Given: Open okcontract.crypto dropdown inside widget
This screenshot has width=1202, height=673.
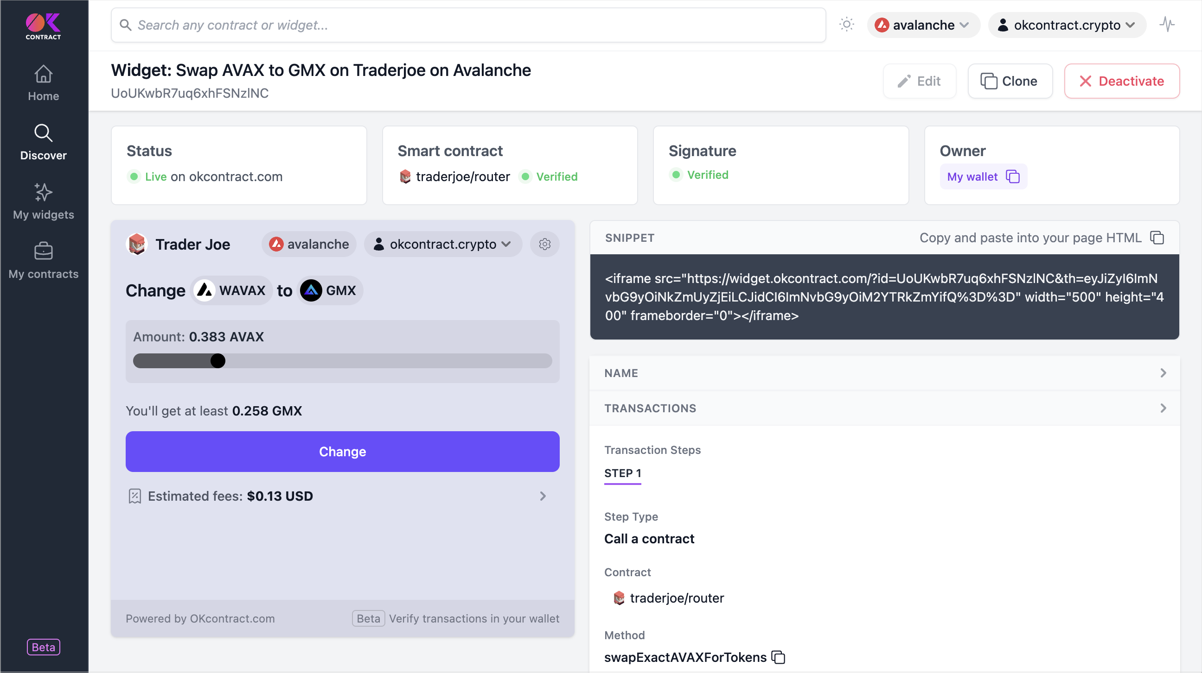Looking at the screenshot, I should 443,244.
